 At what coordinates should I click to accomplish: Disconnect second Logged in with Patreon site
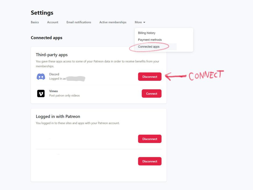[150, 161]
